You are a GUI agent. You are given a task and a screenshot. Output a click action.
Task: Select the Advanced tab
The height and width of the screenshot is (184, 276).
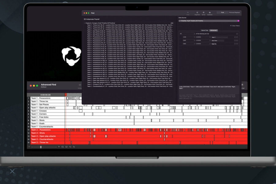coord(213,30)
